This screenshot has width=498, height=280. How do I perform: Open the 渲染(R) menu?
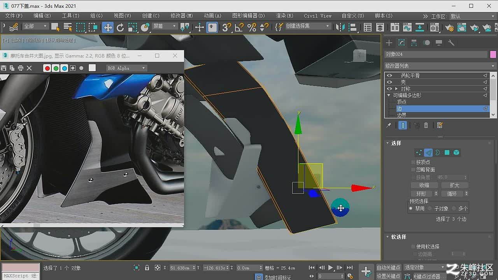[284, 16]
